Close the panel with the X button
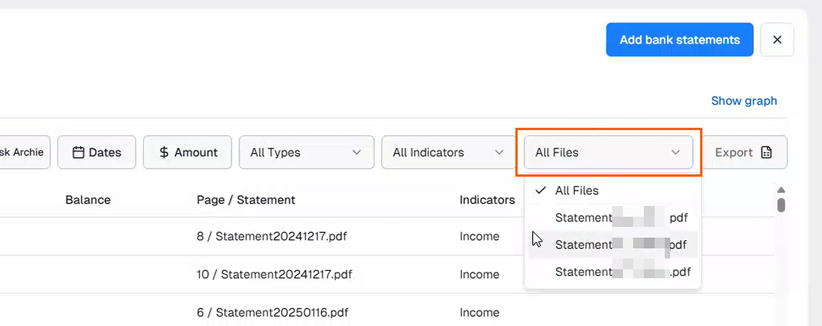 coord(777,40)
